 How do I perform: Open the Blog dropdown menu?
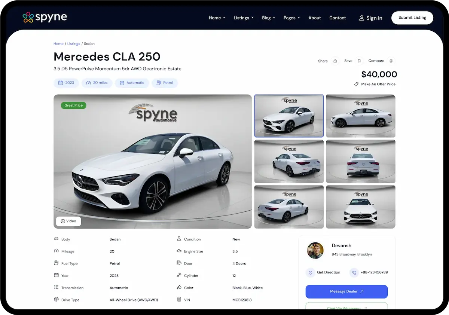(x=269, y=18)
